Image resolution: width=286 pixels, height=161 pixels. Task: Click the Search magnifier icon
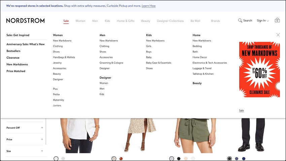(240, 21)
